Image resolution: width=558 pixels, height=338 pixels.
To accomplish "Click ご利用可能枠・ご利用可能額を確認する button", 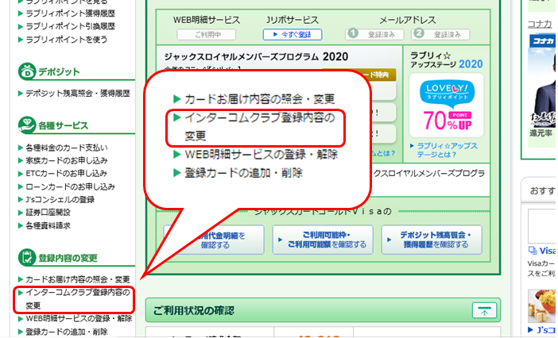I will tap(323, 240).
